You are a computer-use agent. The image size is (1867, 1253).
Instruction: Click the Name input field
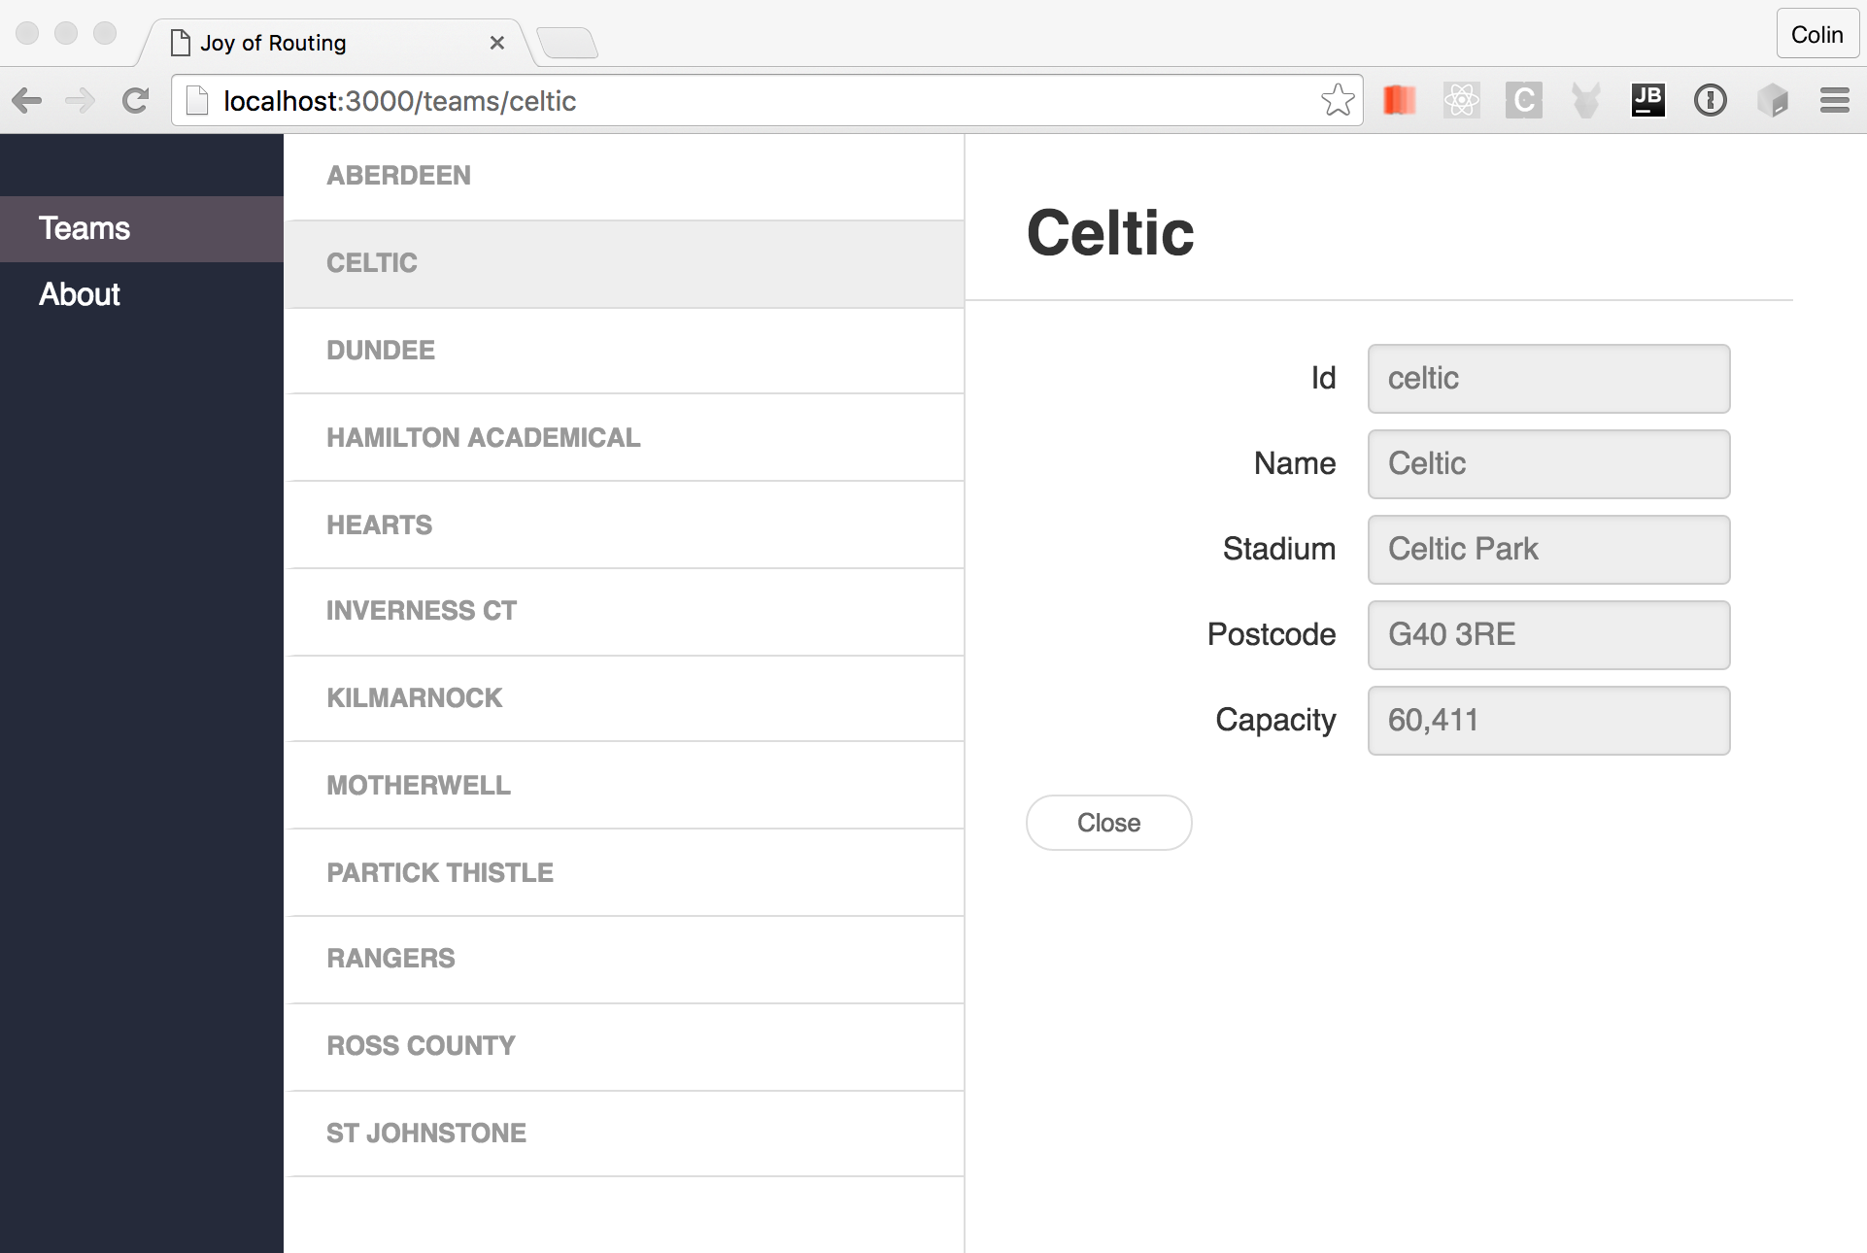[1548, 464]
